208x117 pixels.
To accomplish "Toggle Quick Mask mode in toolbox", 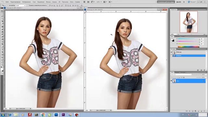I will [2, 73].
